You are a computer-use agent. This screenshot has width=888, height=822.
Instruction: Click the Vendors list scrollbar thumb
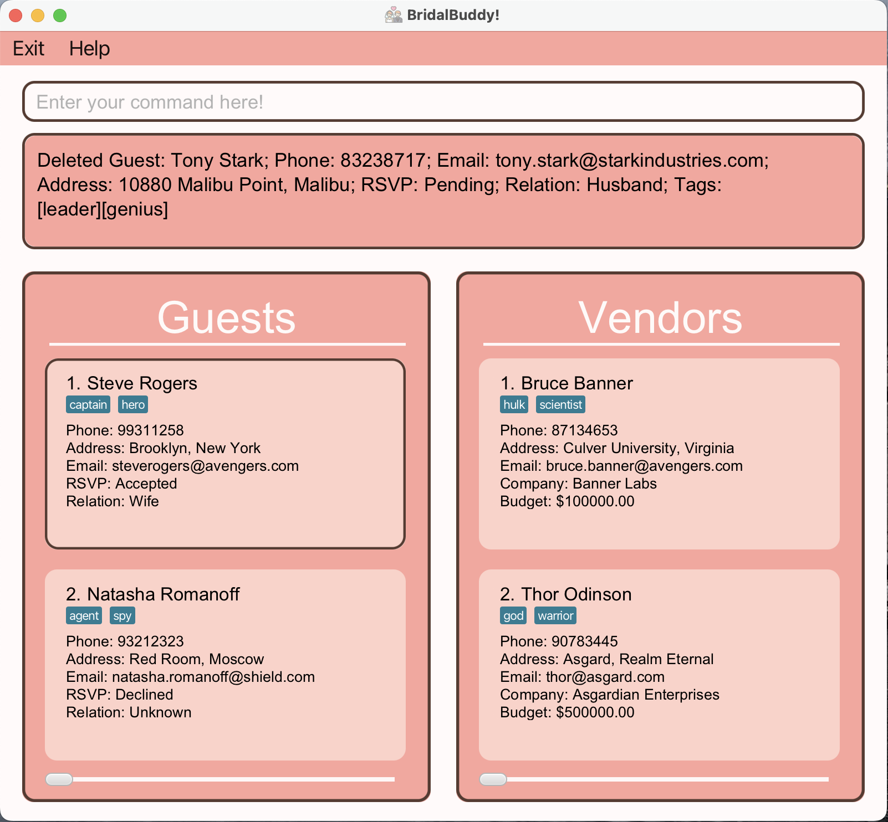click(x=493, y=779)
